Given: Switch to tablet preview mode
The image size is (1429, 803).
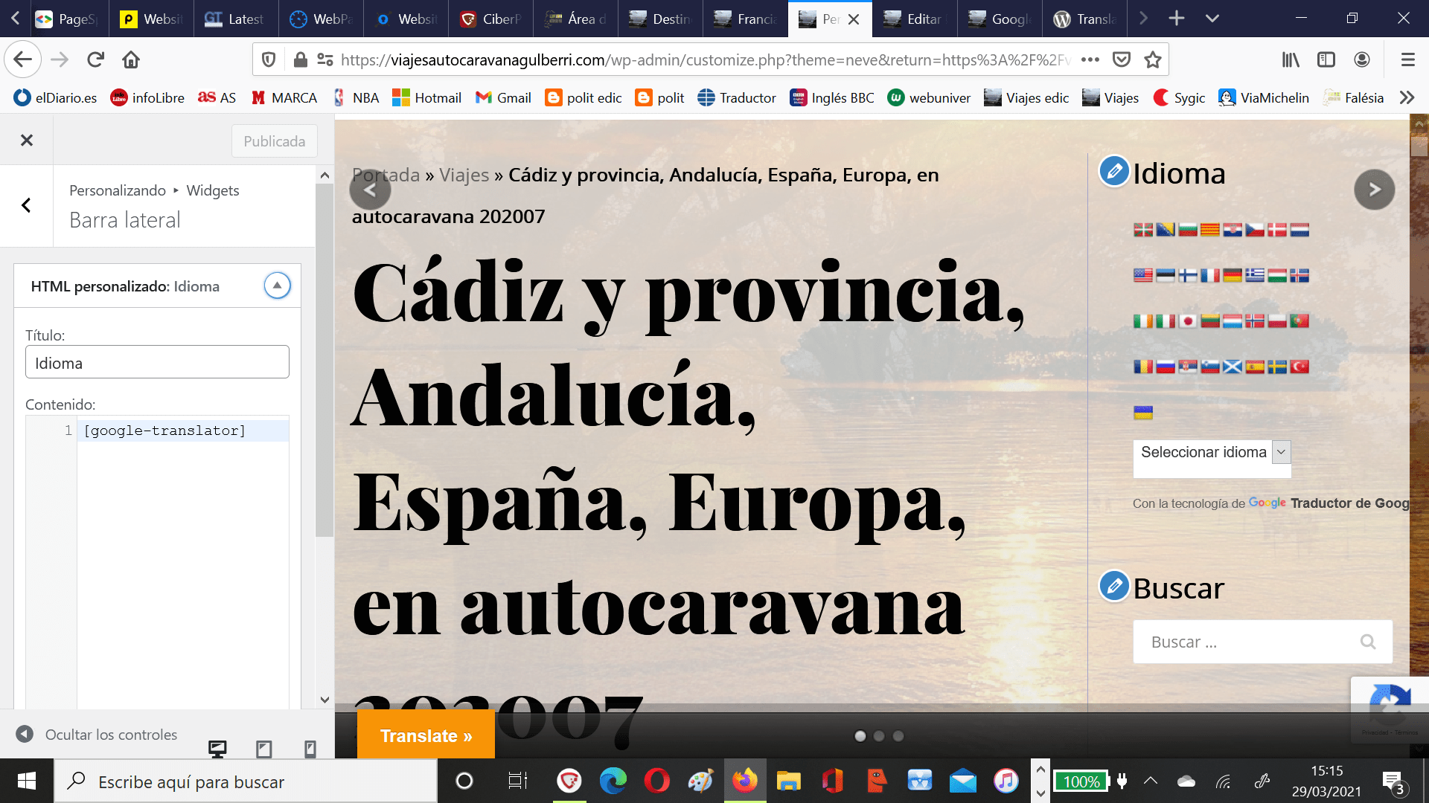Looking at the screenshot, I should (264, 749).
